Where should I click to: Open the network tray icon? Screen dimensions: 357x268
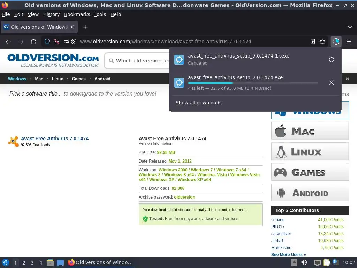click(317, 262)
